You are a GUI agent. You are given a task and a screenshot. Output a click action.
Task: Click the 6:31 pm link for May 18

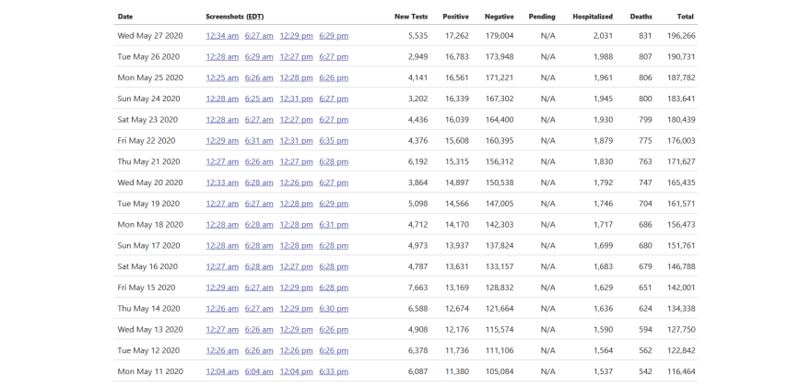pos(334,225)
